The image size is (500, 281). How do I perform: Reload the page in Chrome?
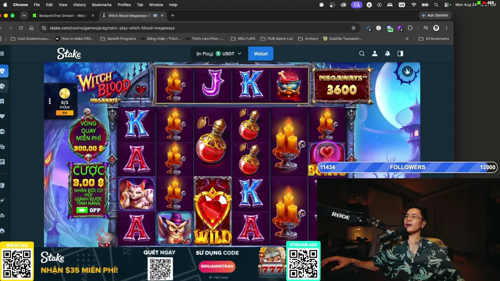pyautogui.click(x=21, y=28)
